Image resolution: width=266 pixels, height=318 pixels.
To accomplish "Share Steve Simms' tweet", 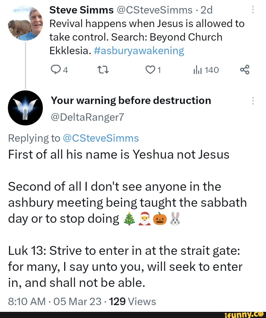I will pyautogui.click(x=244, y=70).
